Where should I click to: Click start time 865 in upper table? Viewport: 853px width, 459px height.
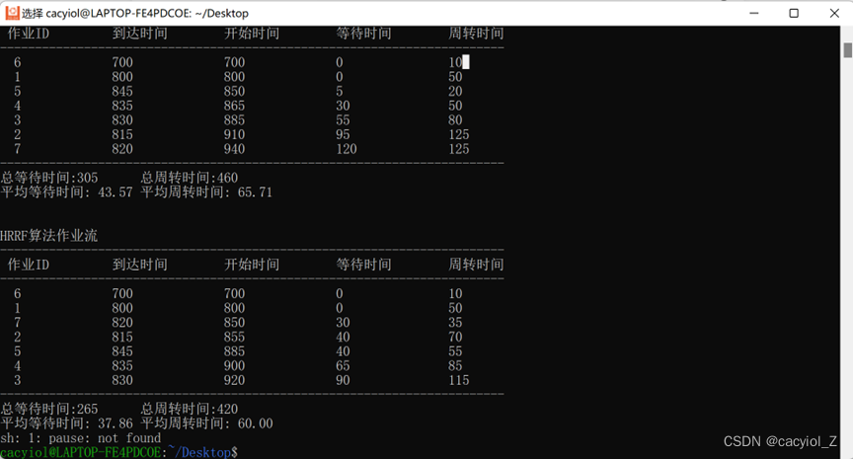click(x=234, y=106)
